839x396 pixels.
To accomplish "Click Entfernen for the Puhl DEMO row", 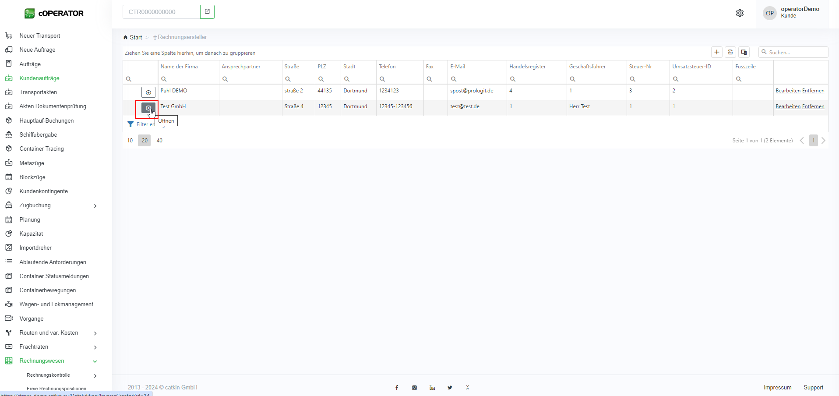I will (x=813, y=91).
